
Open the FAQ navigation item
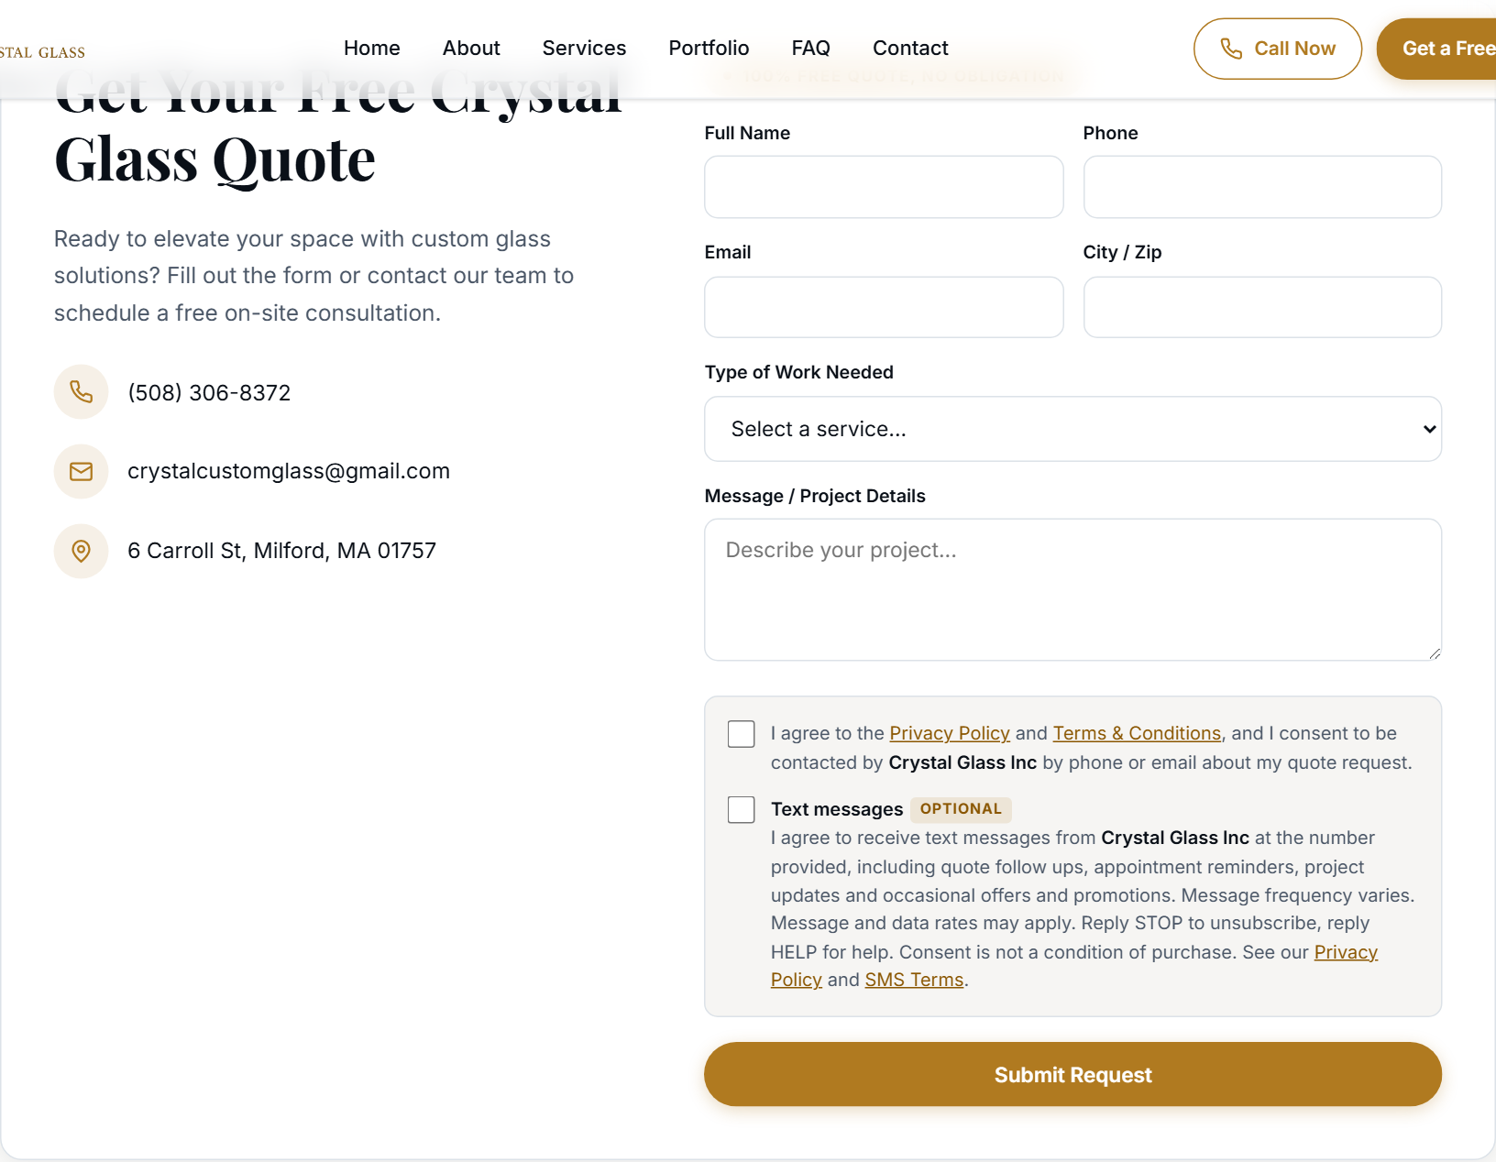click(810, 48)
